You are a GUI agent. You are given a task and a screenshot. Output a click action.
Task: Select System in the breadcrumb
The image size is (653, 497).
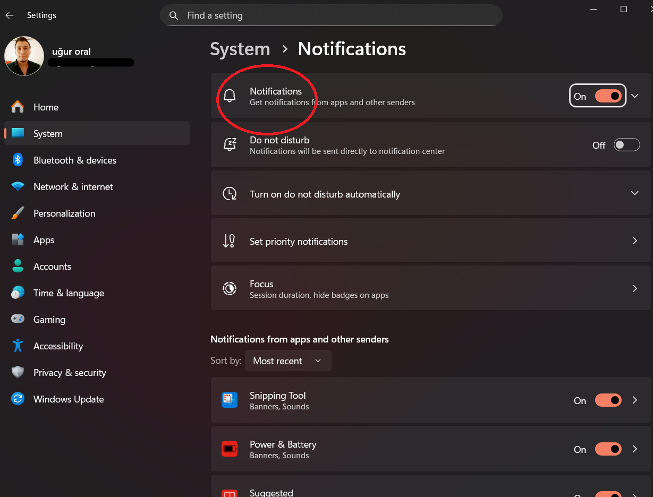pyautogui.click(x=240, y=49)
